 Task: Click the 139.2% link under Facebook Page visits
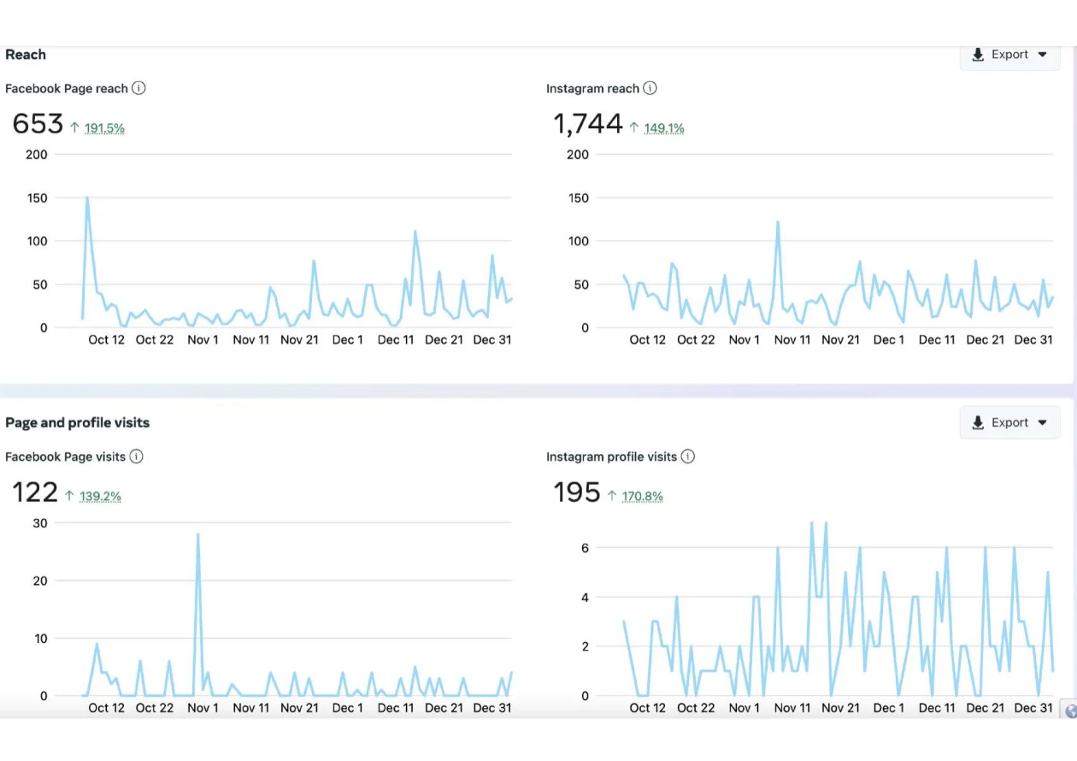[x=101, y=496]
